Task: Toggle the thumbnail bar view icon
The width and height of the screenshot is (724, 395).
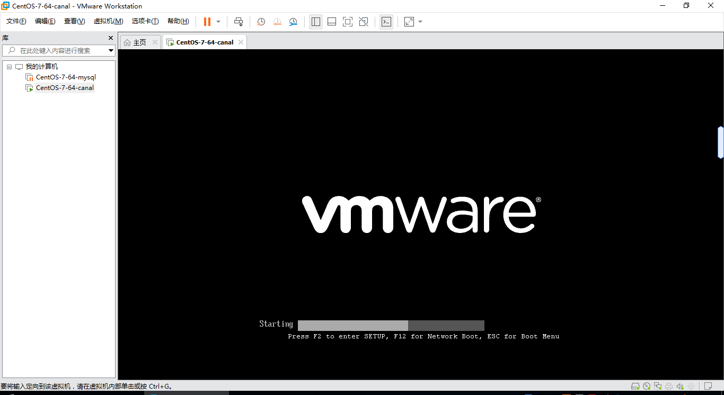Action: [332, 22]
